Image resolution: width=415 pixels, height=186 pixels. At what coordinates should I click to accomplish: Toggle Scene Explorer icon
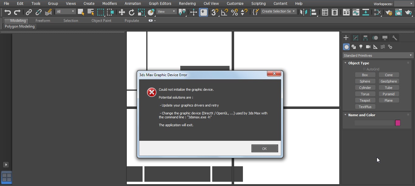click(325, 12)
